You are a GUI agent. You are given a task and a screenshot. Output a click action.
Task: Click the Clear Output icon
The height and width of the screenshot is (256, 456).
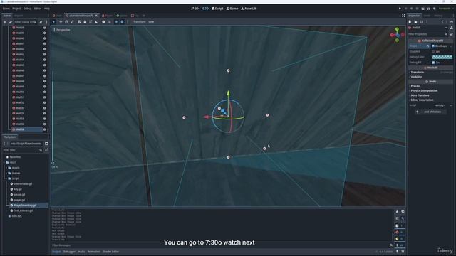click(397, 212)
